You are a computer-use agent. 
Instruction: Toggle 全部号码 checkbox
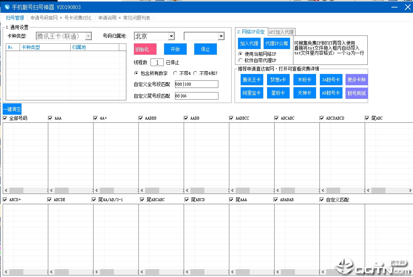pyautogui.click(x=5, y=118)
